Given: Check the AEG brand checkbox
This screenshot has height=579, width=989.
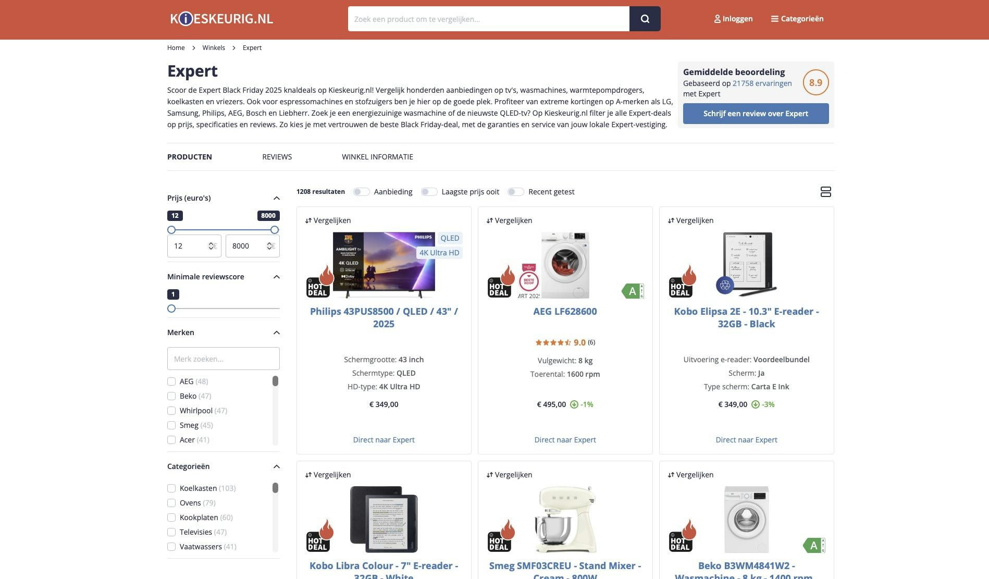Looking at the screenshot, I should point(171,381).
